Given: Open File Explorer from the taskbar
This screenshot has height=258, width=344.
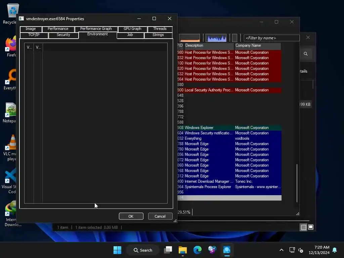Looking at the screenshot, I should (182, 250).
